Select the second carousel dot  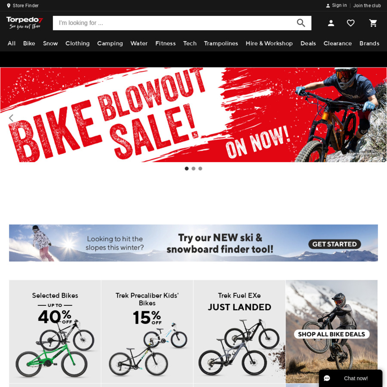(x=193, y=169)
